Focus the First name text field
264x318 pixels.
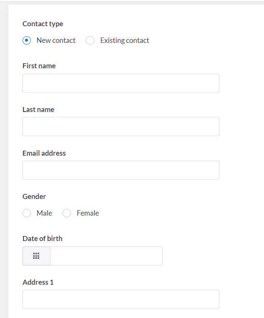(x=121, y=83)
